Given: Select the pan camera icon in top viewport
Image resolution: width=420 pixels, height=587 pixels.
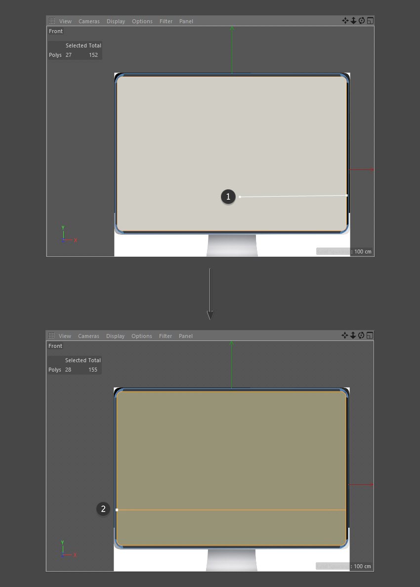Looking at the screenshot, I should point(345,21).
